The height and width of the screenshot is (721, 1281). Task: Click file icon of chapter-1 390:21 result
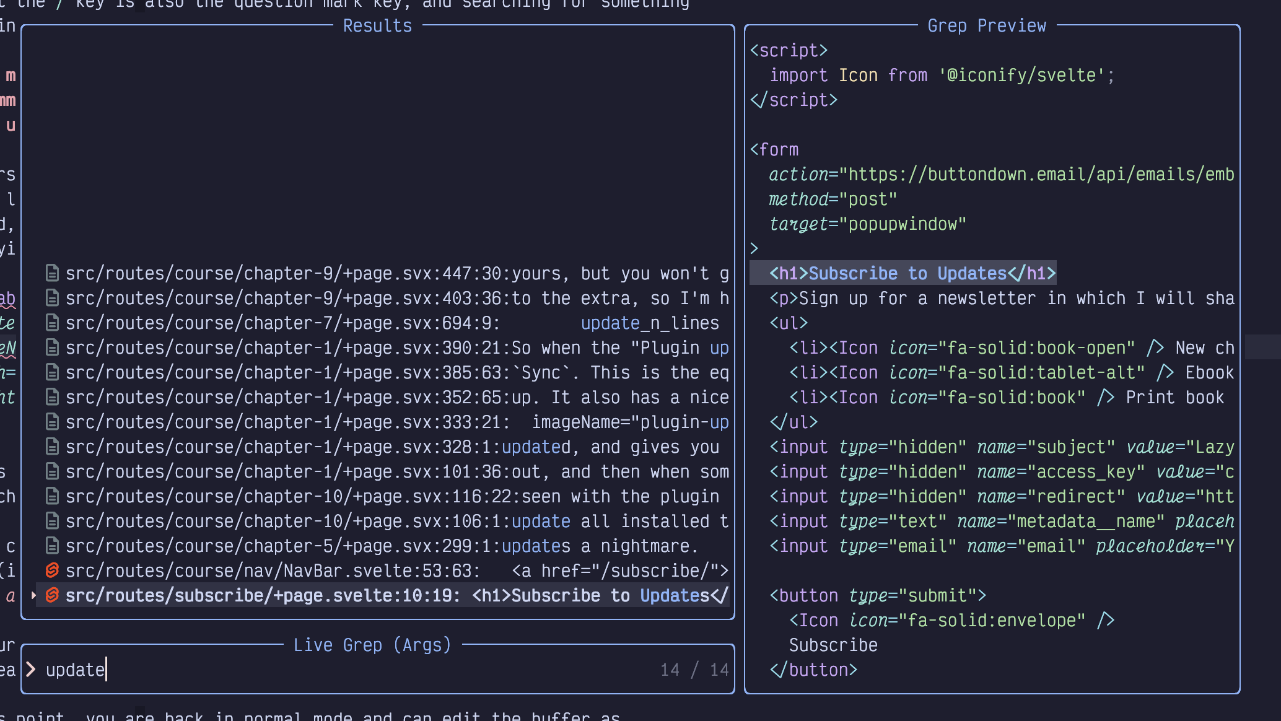pyautogui.click(x=53, y=347)
